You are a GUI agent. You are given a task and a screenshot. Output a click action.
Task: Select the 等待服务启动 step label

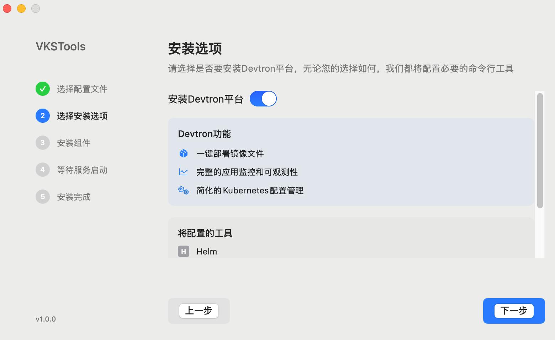[82, 170]
